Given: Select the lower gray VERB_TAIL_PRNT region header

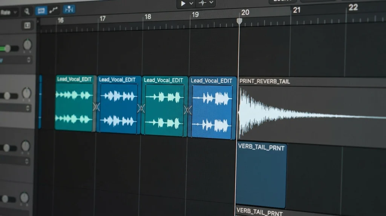Looking at the screenshot, I should [311, 213].
